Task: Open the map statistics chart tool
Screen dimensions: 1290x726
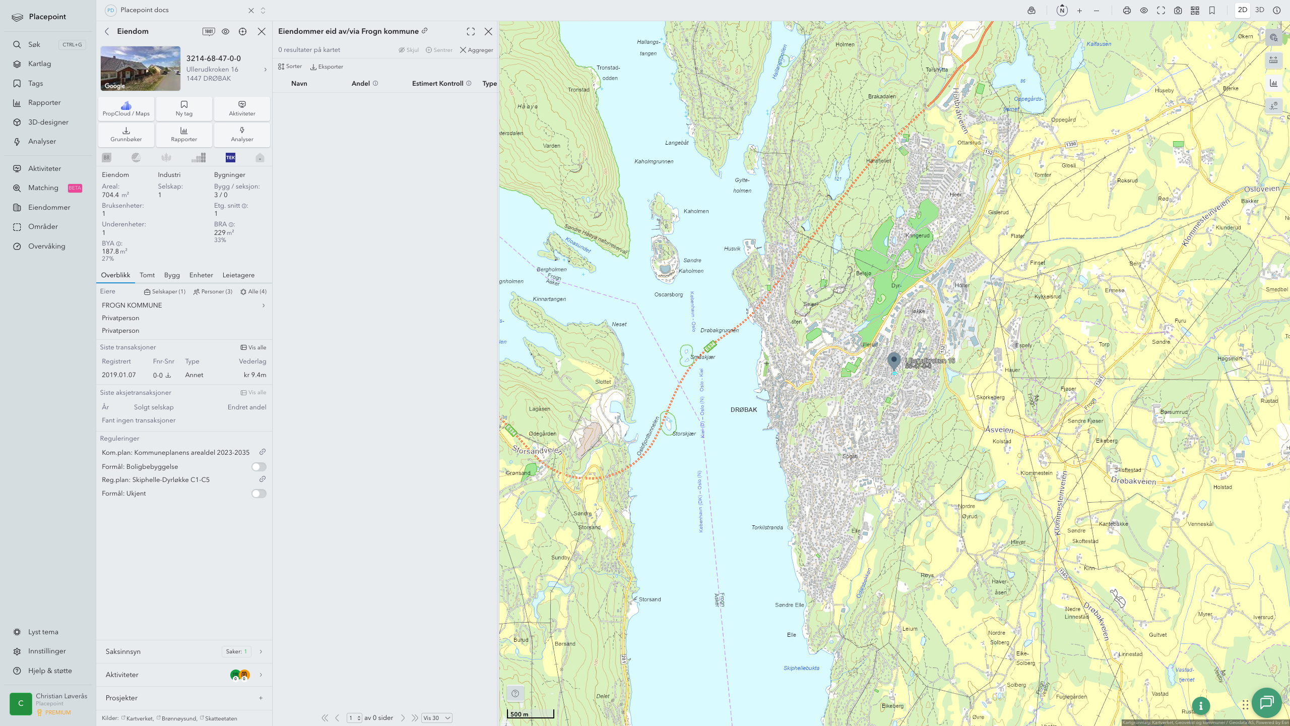Action: point(1274,83)
